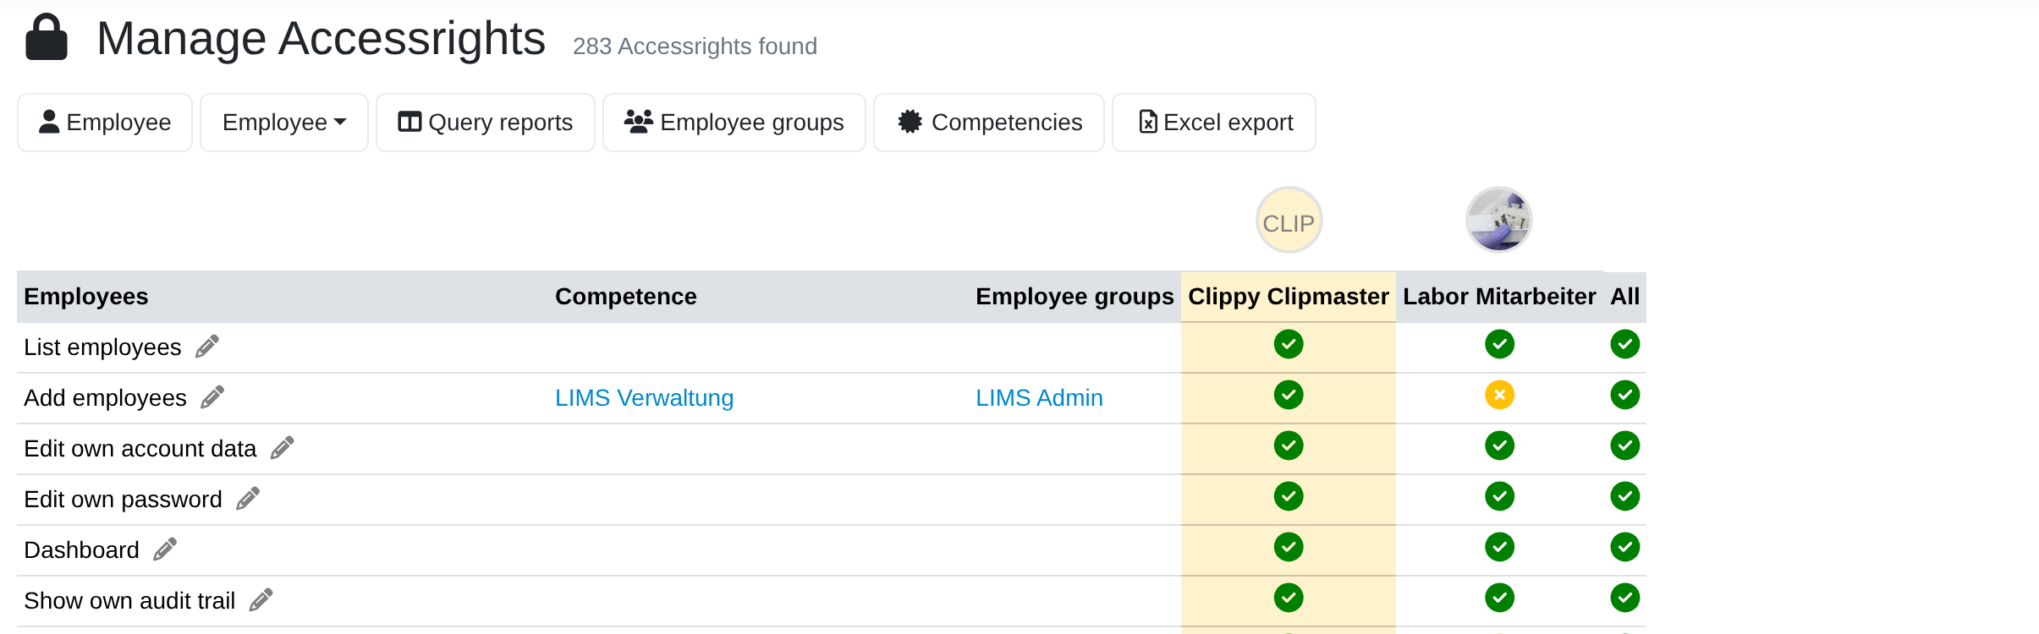Viewport: 2039px width, 634px height.
Task: Click pencil icon beside Edit own account data
Action: (282, 448)
